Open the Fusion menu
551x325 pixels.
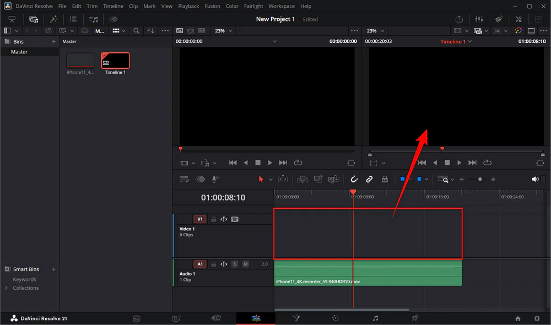[x=212, y=6]
